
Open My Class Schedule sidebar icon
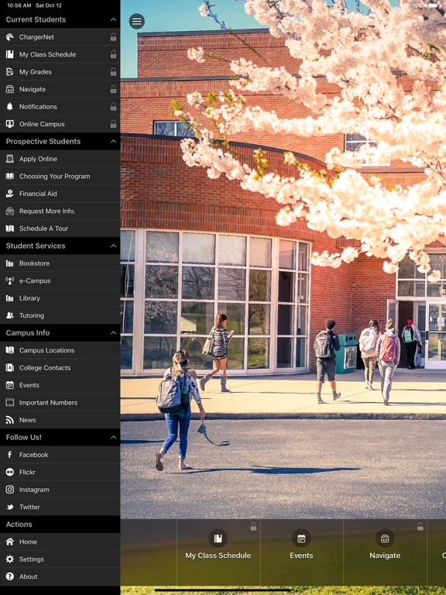pyautogui.click(x=10, y=54)
